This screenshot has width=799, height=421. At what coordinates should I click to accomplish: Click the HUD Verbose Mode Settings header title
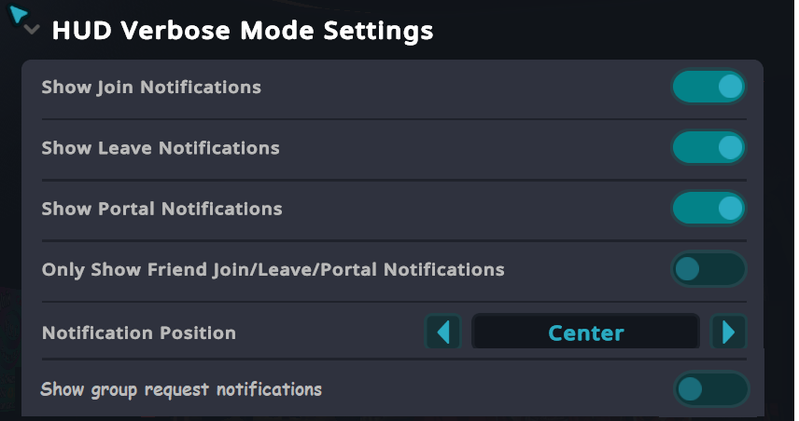pyautogui.click(x=242, y=31)
